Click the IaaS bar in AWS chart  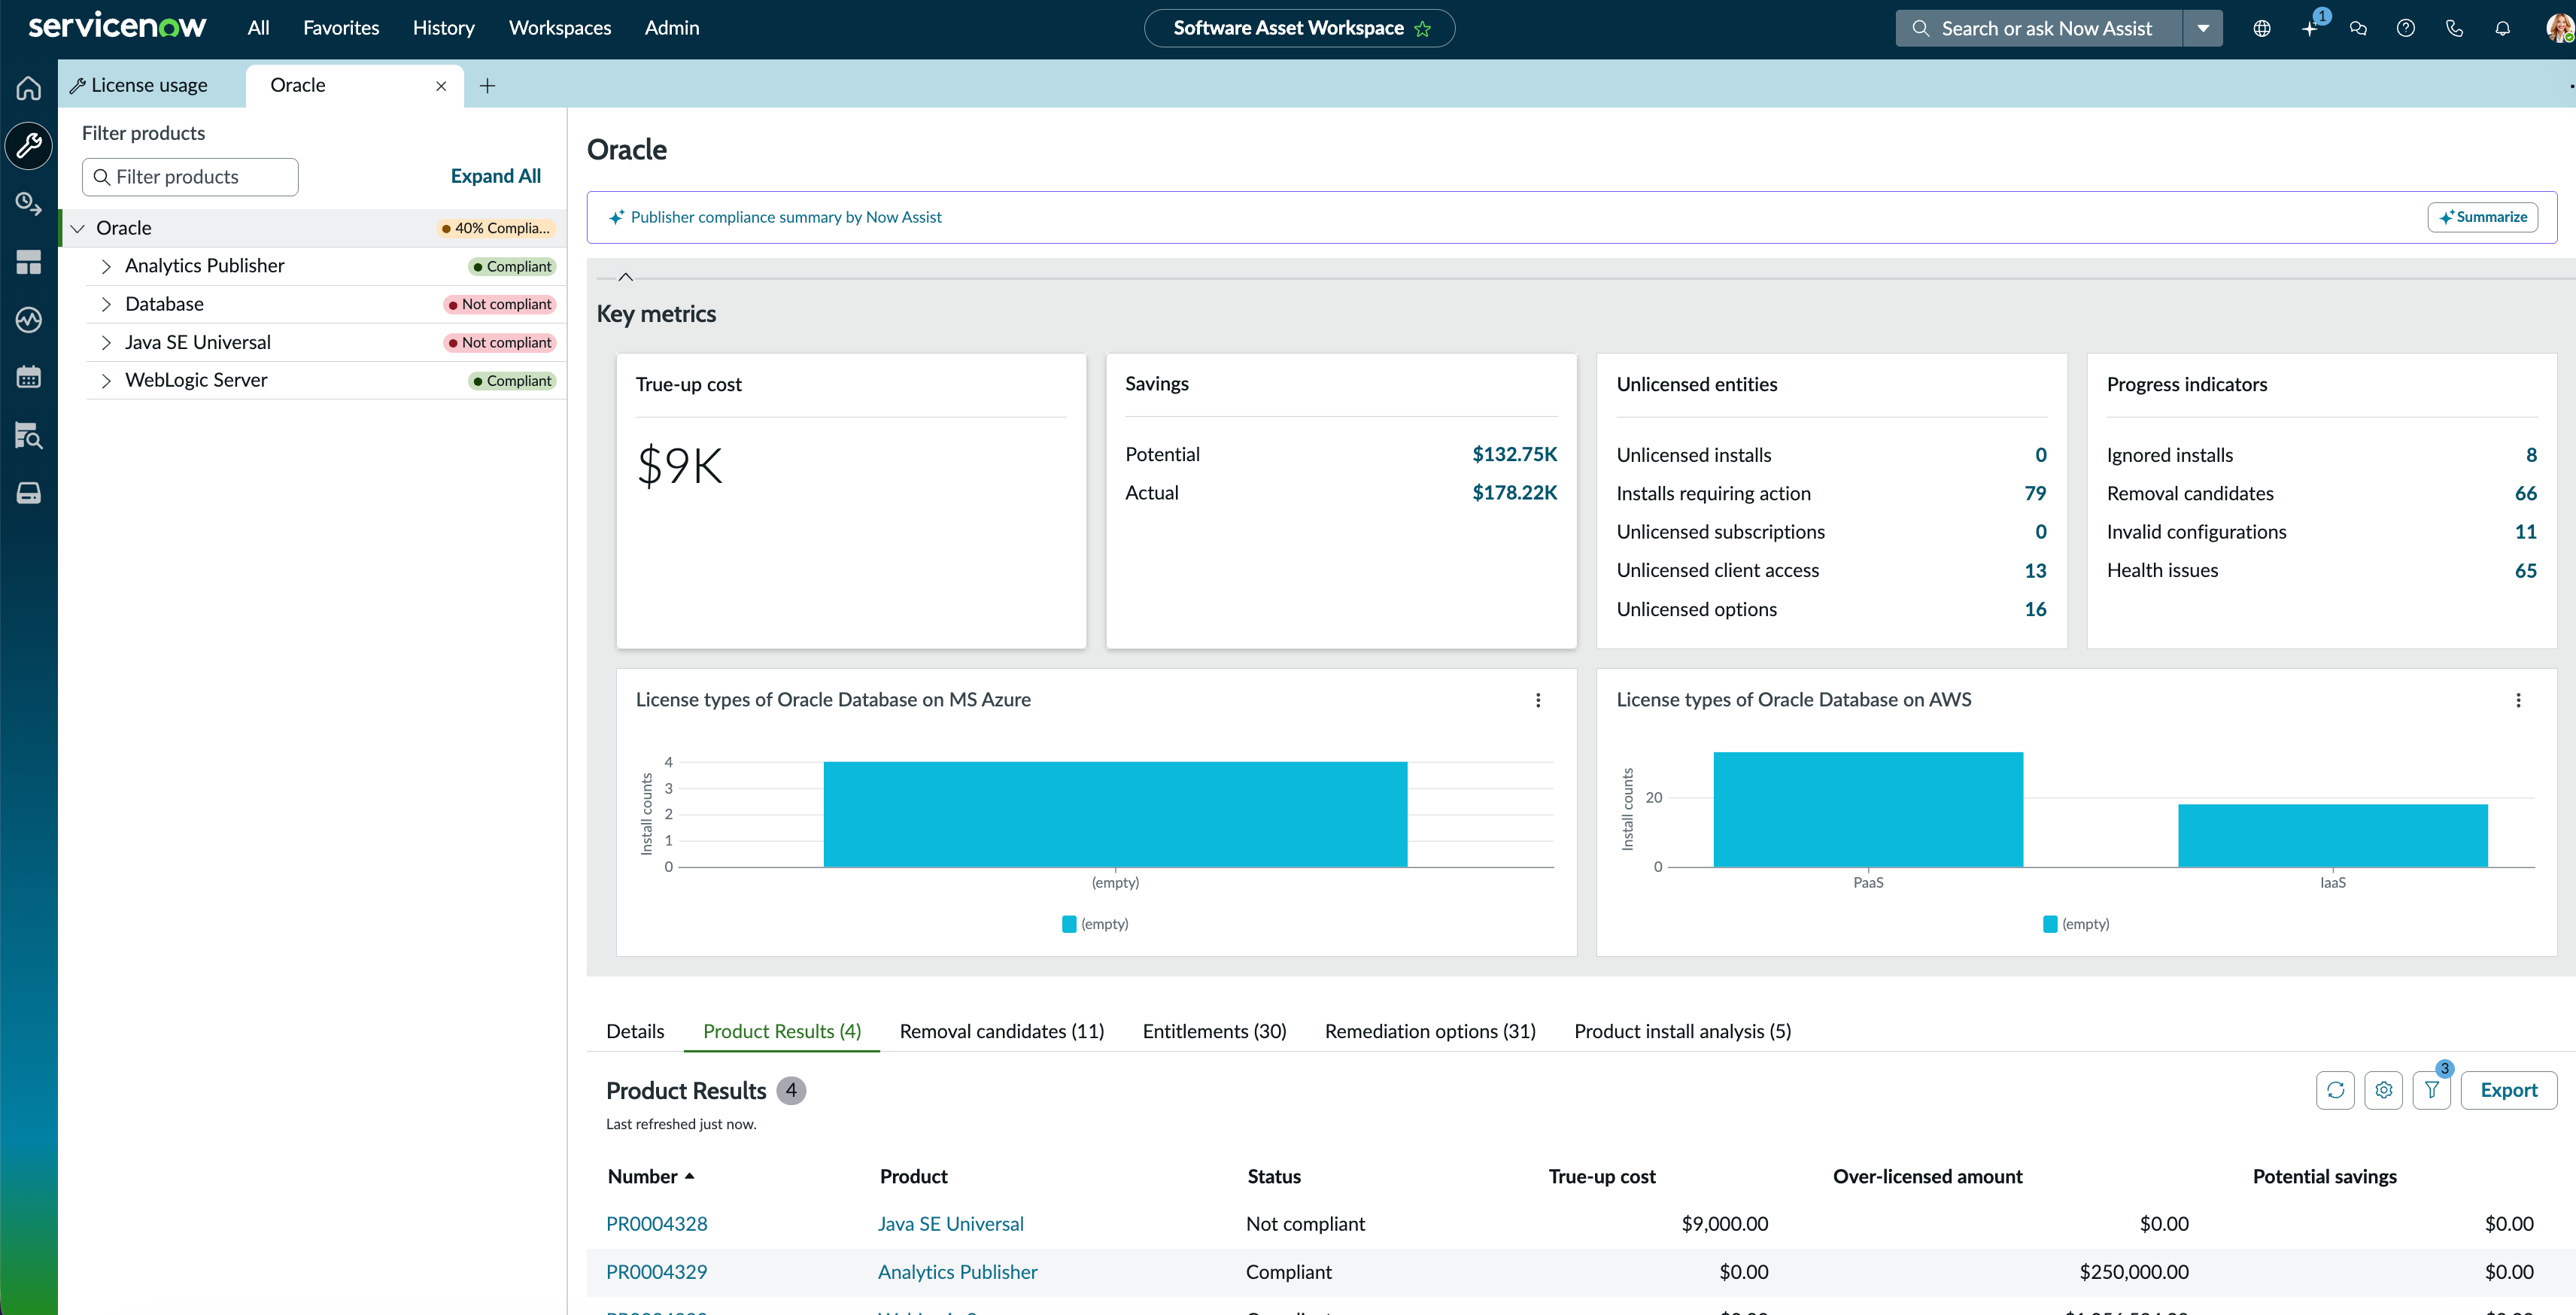(x=2333, y=835)
